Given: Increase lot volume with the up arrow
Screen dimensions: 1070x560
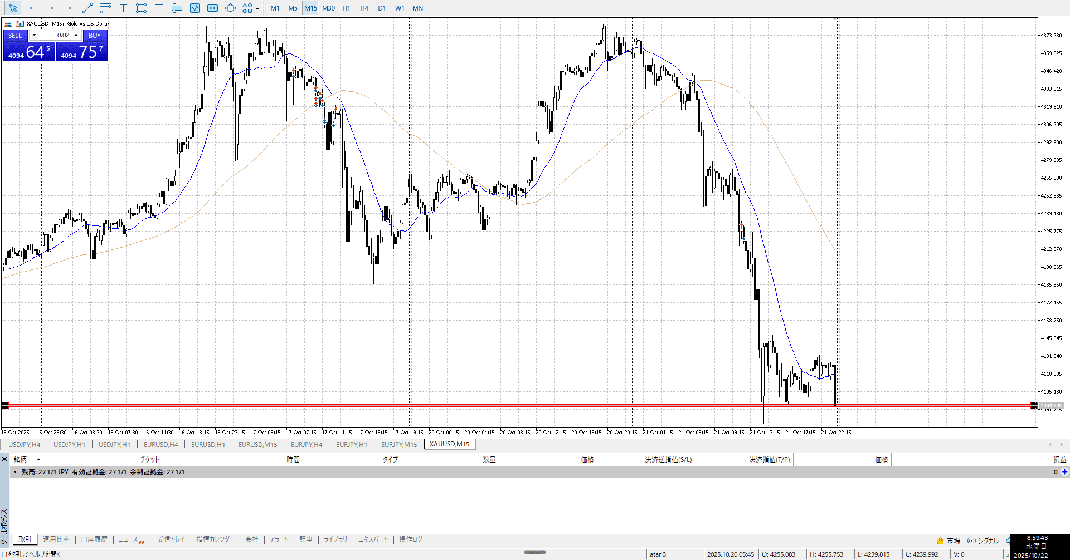Looking at the screenshot, I should tap(76, 35).
